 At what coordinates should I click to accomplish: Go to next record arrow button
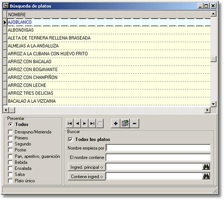tap(85, 123)
